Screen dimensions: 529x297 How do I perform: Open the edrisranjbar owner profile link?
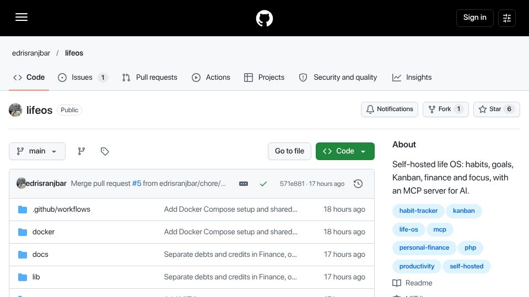pos(31,53)
